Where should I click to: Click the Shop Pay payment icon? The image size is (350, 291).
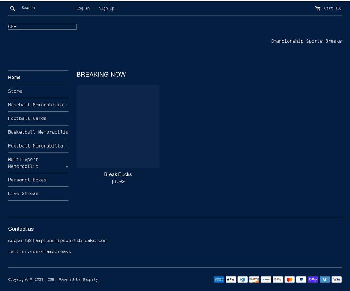point(313,279)
